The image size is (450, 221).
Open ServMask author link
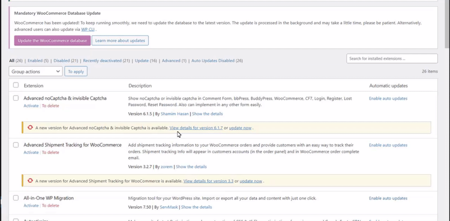pyautogui.click(x=169, y=207)
